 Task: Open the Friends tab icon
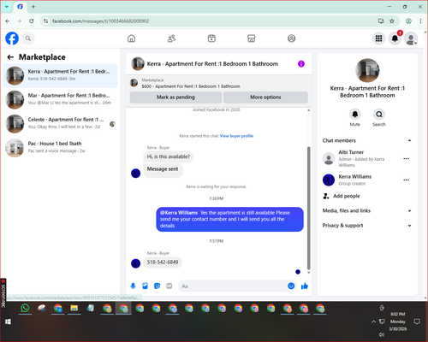tap(171, 38)
